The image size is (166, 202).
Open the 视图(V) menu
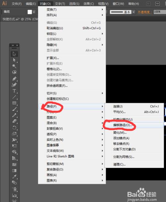click(103, 4)
